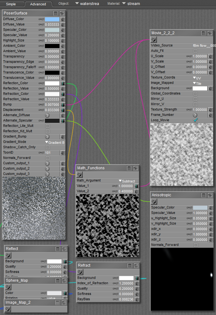The width and height of the screenshot is (216, 315).
Task: Toggle the PoserSurface preview eye icon
Action: (62, 13)
